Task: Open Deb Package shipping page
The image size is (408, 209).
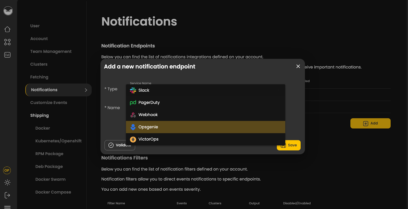Action: pyautogui.click(x=49, y=166)
